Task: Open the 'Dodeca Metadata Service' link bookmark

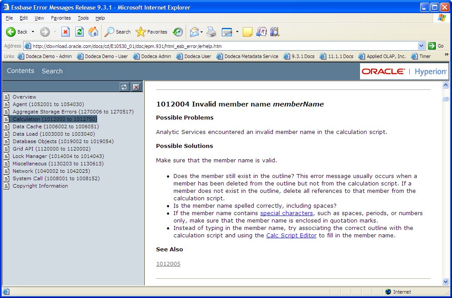Action: pyautogui.click(x=247, y=56)
